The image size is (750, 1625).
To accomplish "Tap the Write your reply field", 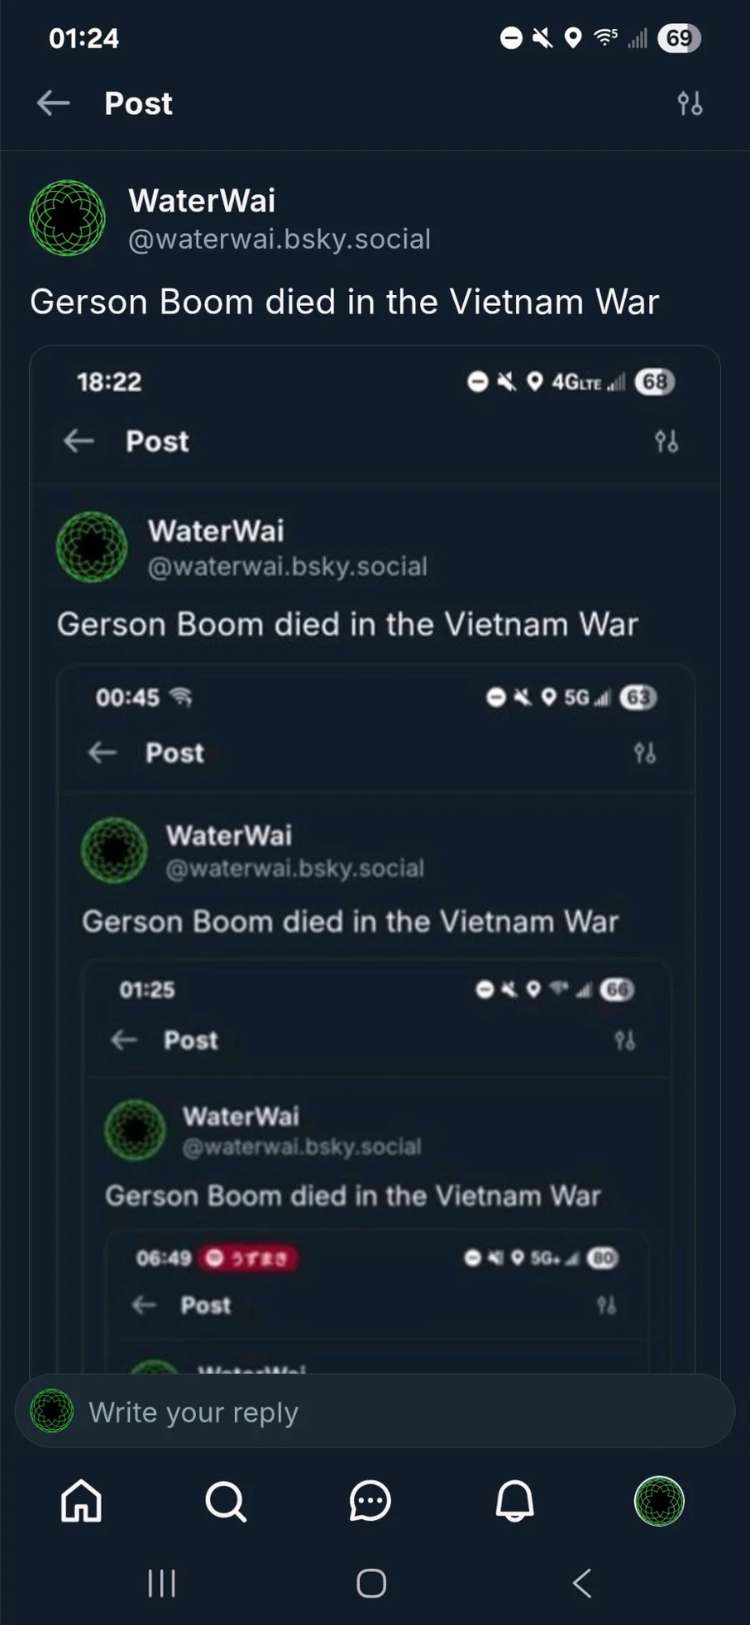I will click(375, 1412).
